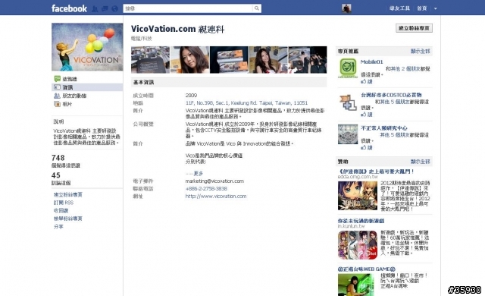Image resolution: width=485 pixels, height=296 pixels.
Task: Click the wall speech-bubble icon
Action: 58,79
